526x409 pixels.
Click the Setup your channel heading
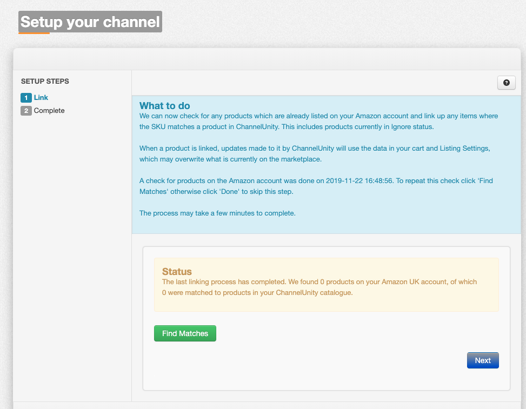90,22
